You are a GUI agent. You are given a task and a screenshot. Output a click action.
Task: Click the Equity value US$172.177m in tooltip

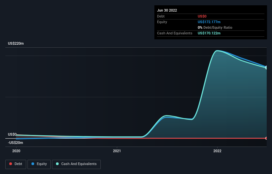pyautogui.click(x=209, y=22)
